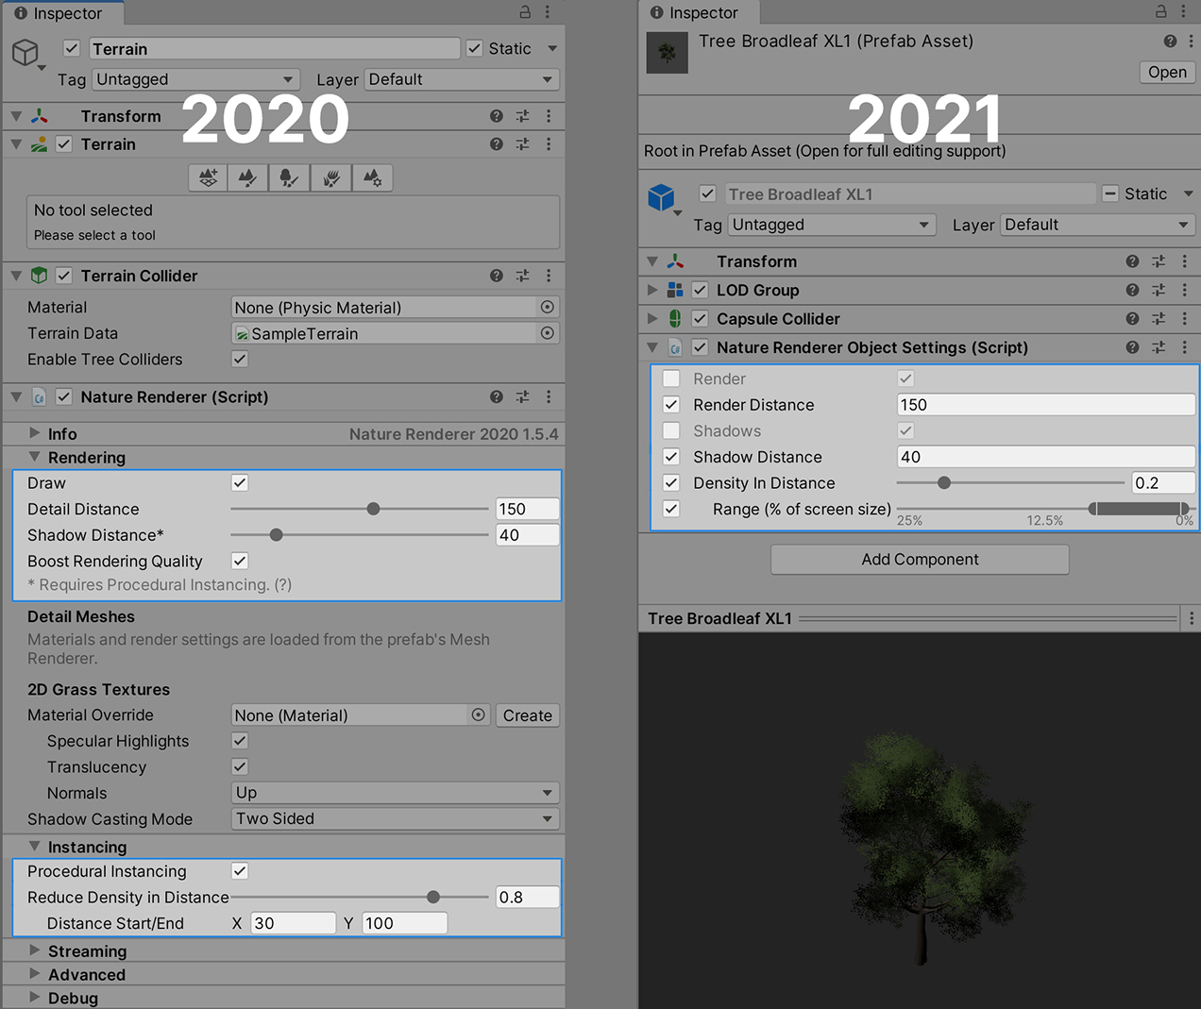Click the Open prefab button
Viewport: 1201px width, 1009px height.
tap(1167, 73)
